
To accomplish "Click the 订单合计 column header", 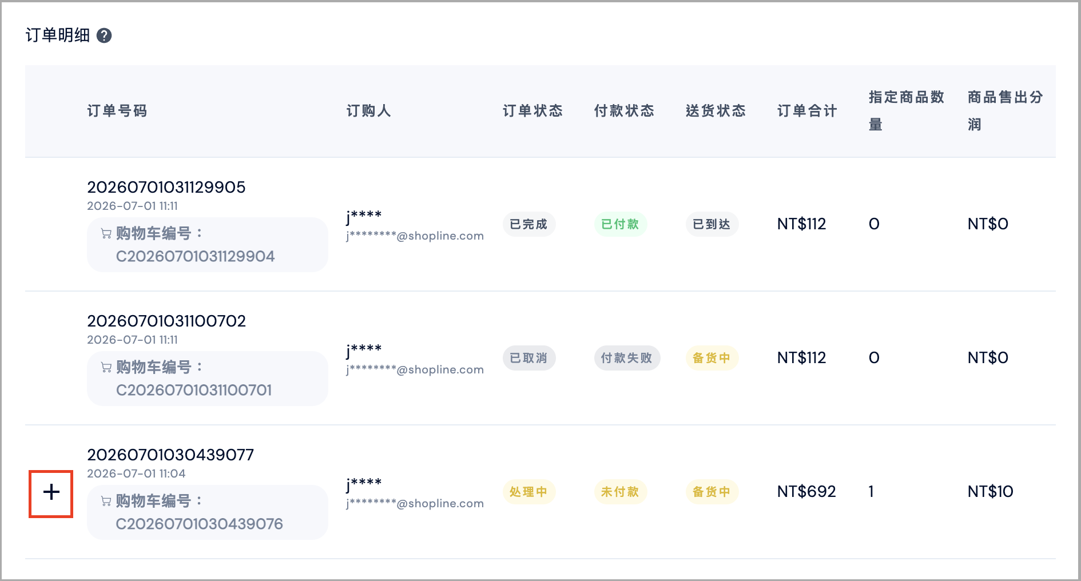I will click(x=808, y=111).
